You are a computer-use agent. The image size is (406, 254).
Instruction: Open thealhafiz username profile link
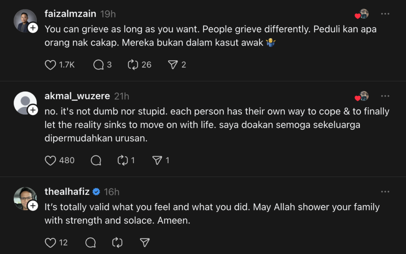click(67, 192)
